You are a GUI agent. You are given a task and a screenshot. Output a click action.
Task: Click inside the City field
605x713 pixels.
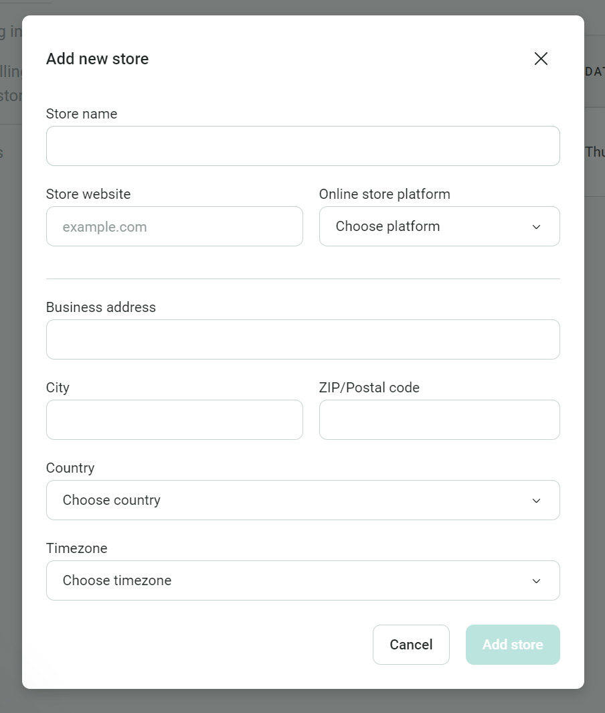174,420
